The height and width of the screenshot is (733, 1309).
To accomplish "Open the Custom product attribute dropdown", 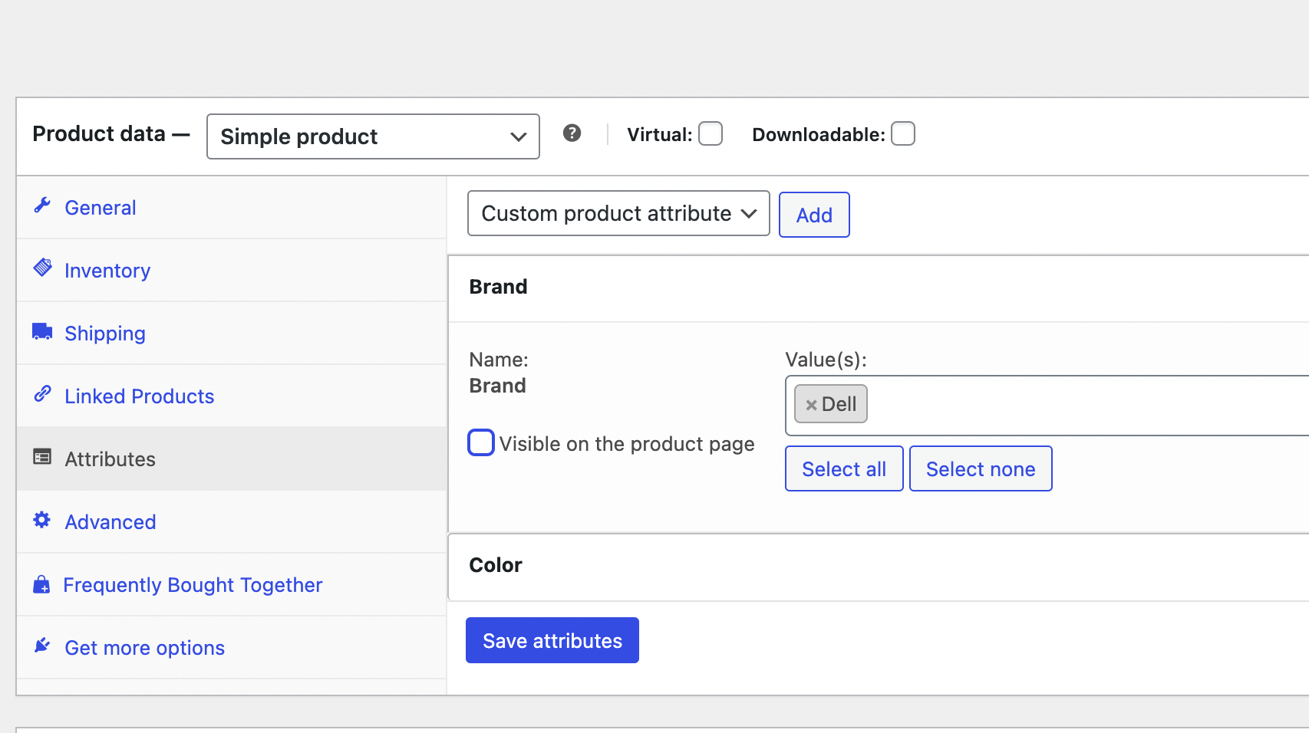I will point(618,213).
